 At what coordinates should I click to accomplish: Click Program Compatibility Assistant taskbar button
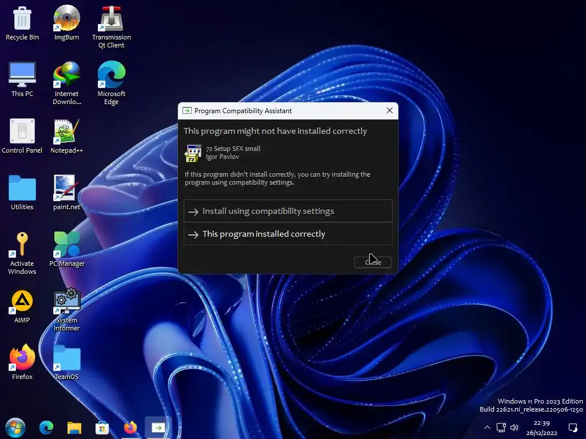[x=158, y=428]
